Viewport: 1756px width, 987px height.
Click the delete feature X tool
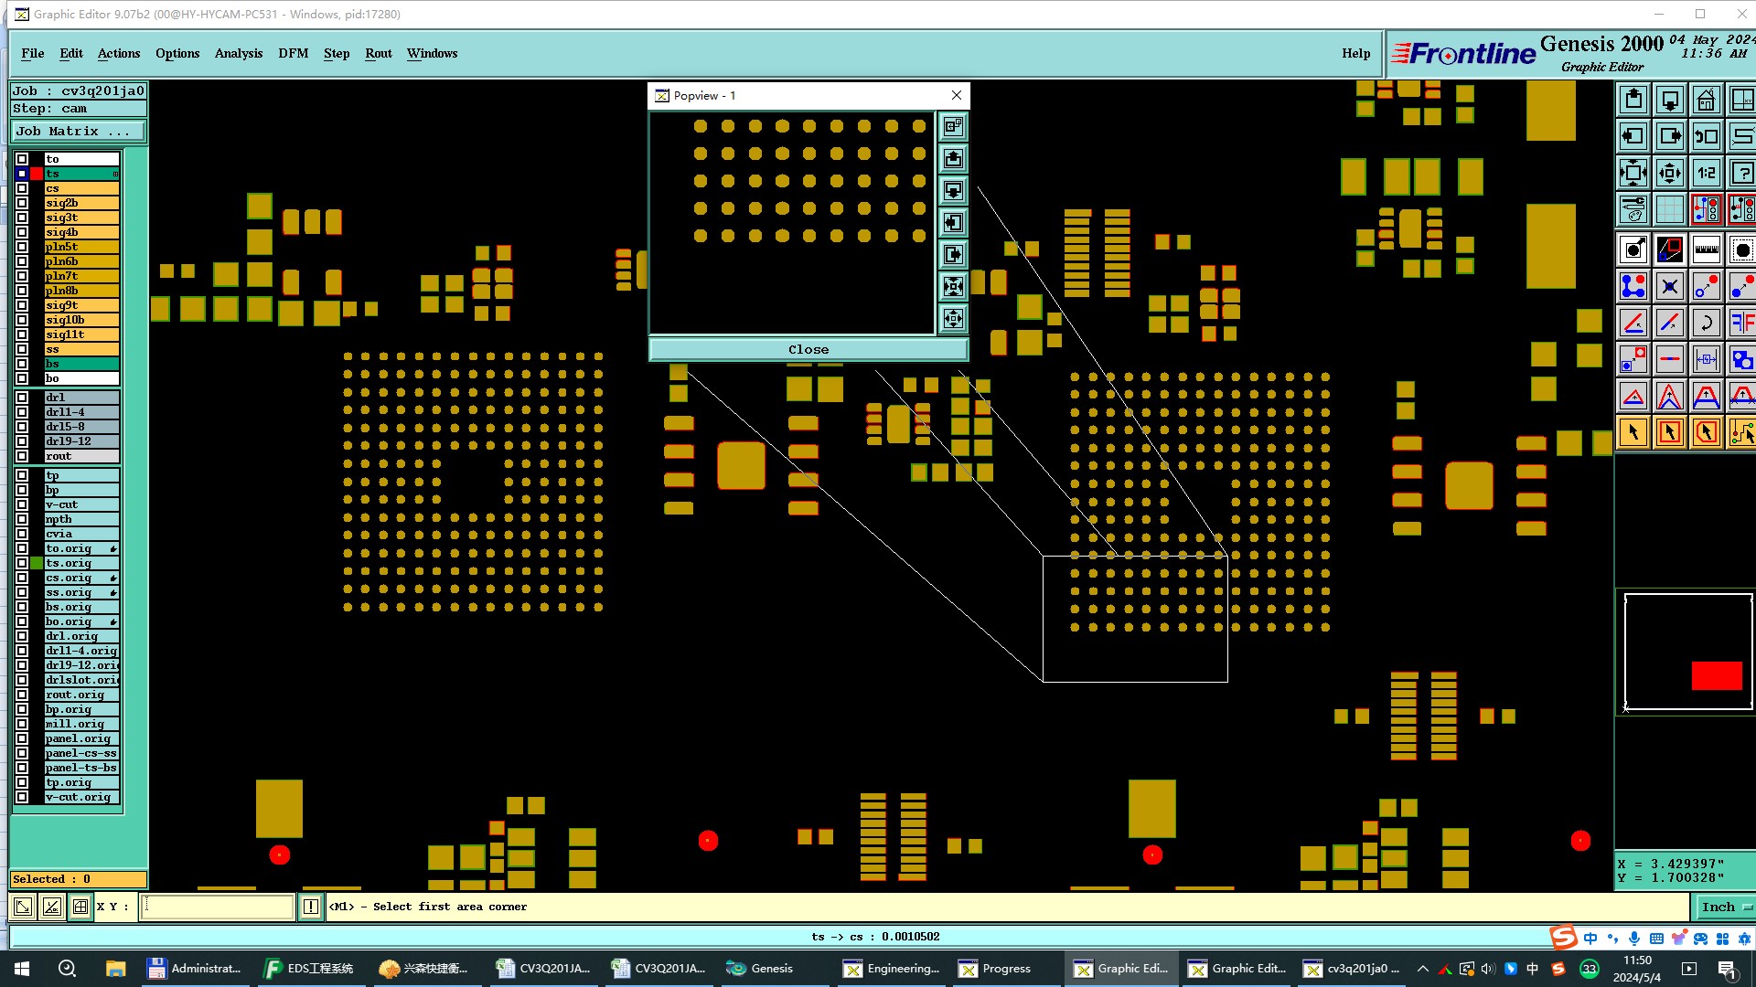(x=1669, y=287)
